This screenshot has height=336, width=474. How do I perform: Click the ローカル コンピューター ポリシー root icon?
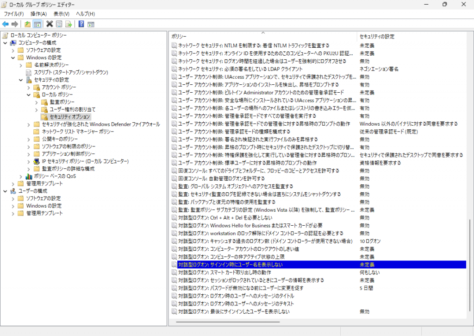[5, 35]
